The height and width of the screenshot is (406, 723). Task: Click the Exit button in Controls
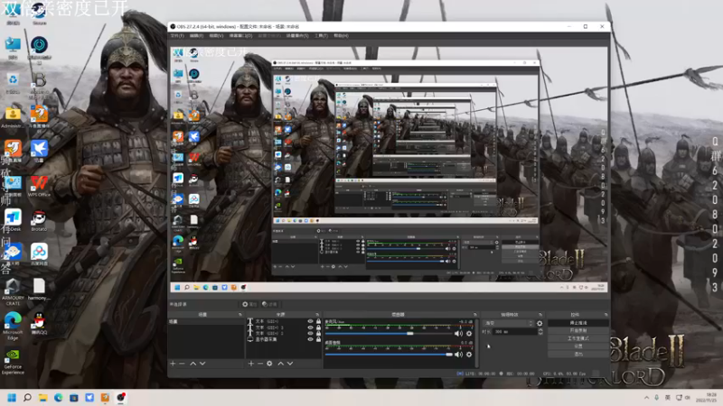click(578, 354)
